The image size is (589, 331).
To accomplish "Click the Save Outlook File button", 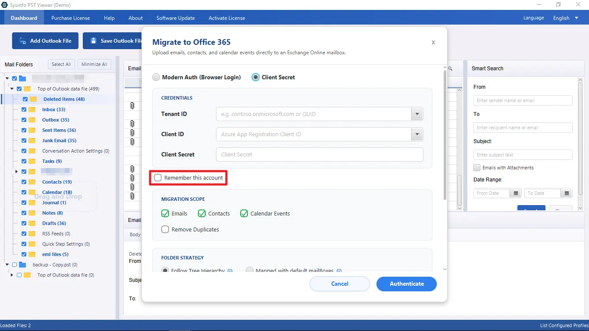I will point(113,41).
